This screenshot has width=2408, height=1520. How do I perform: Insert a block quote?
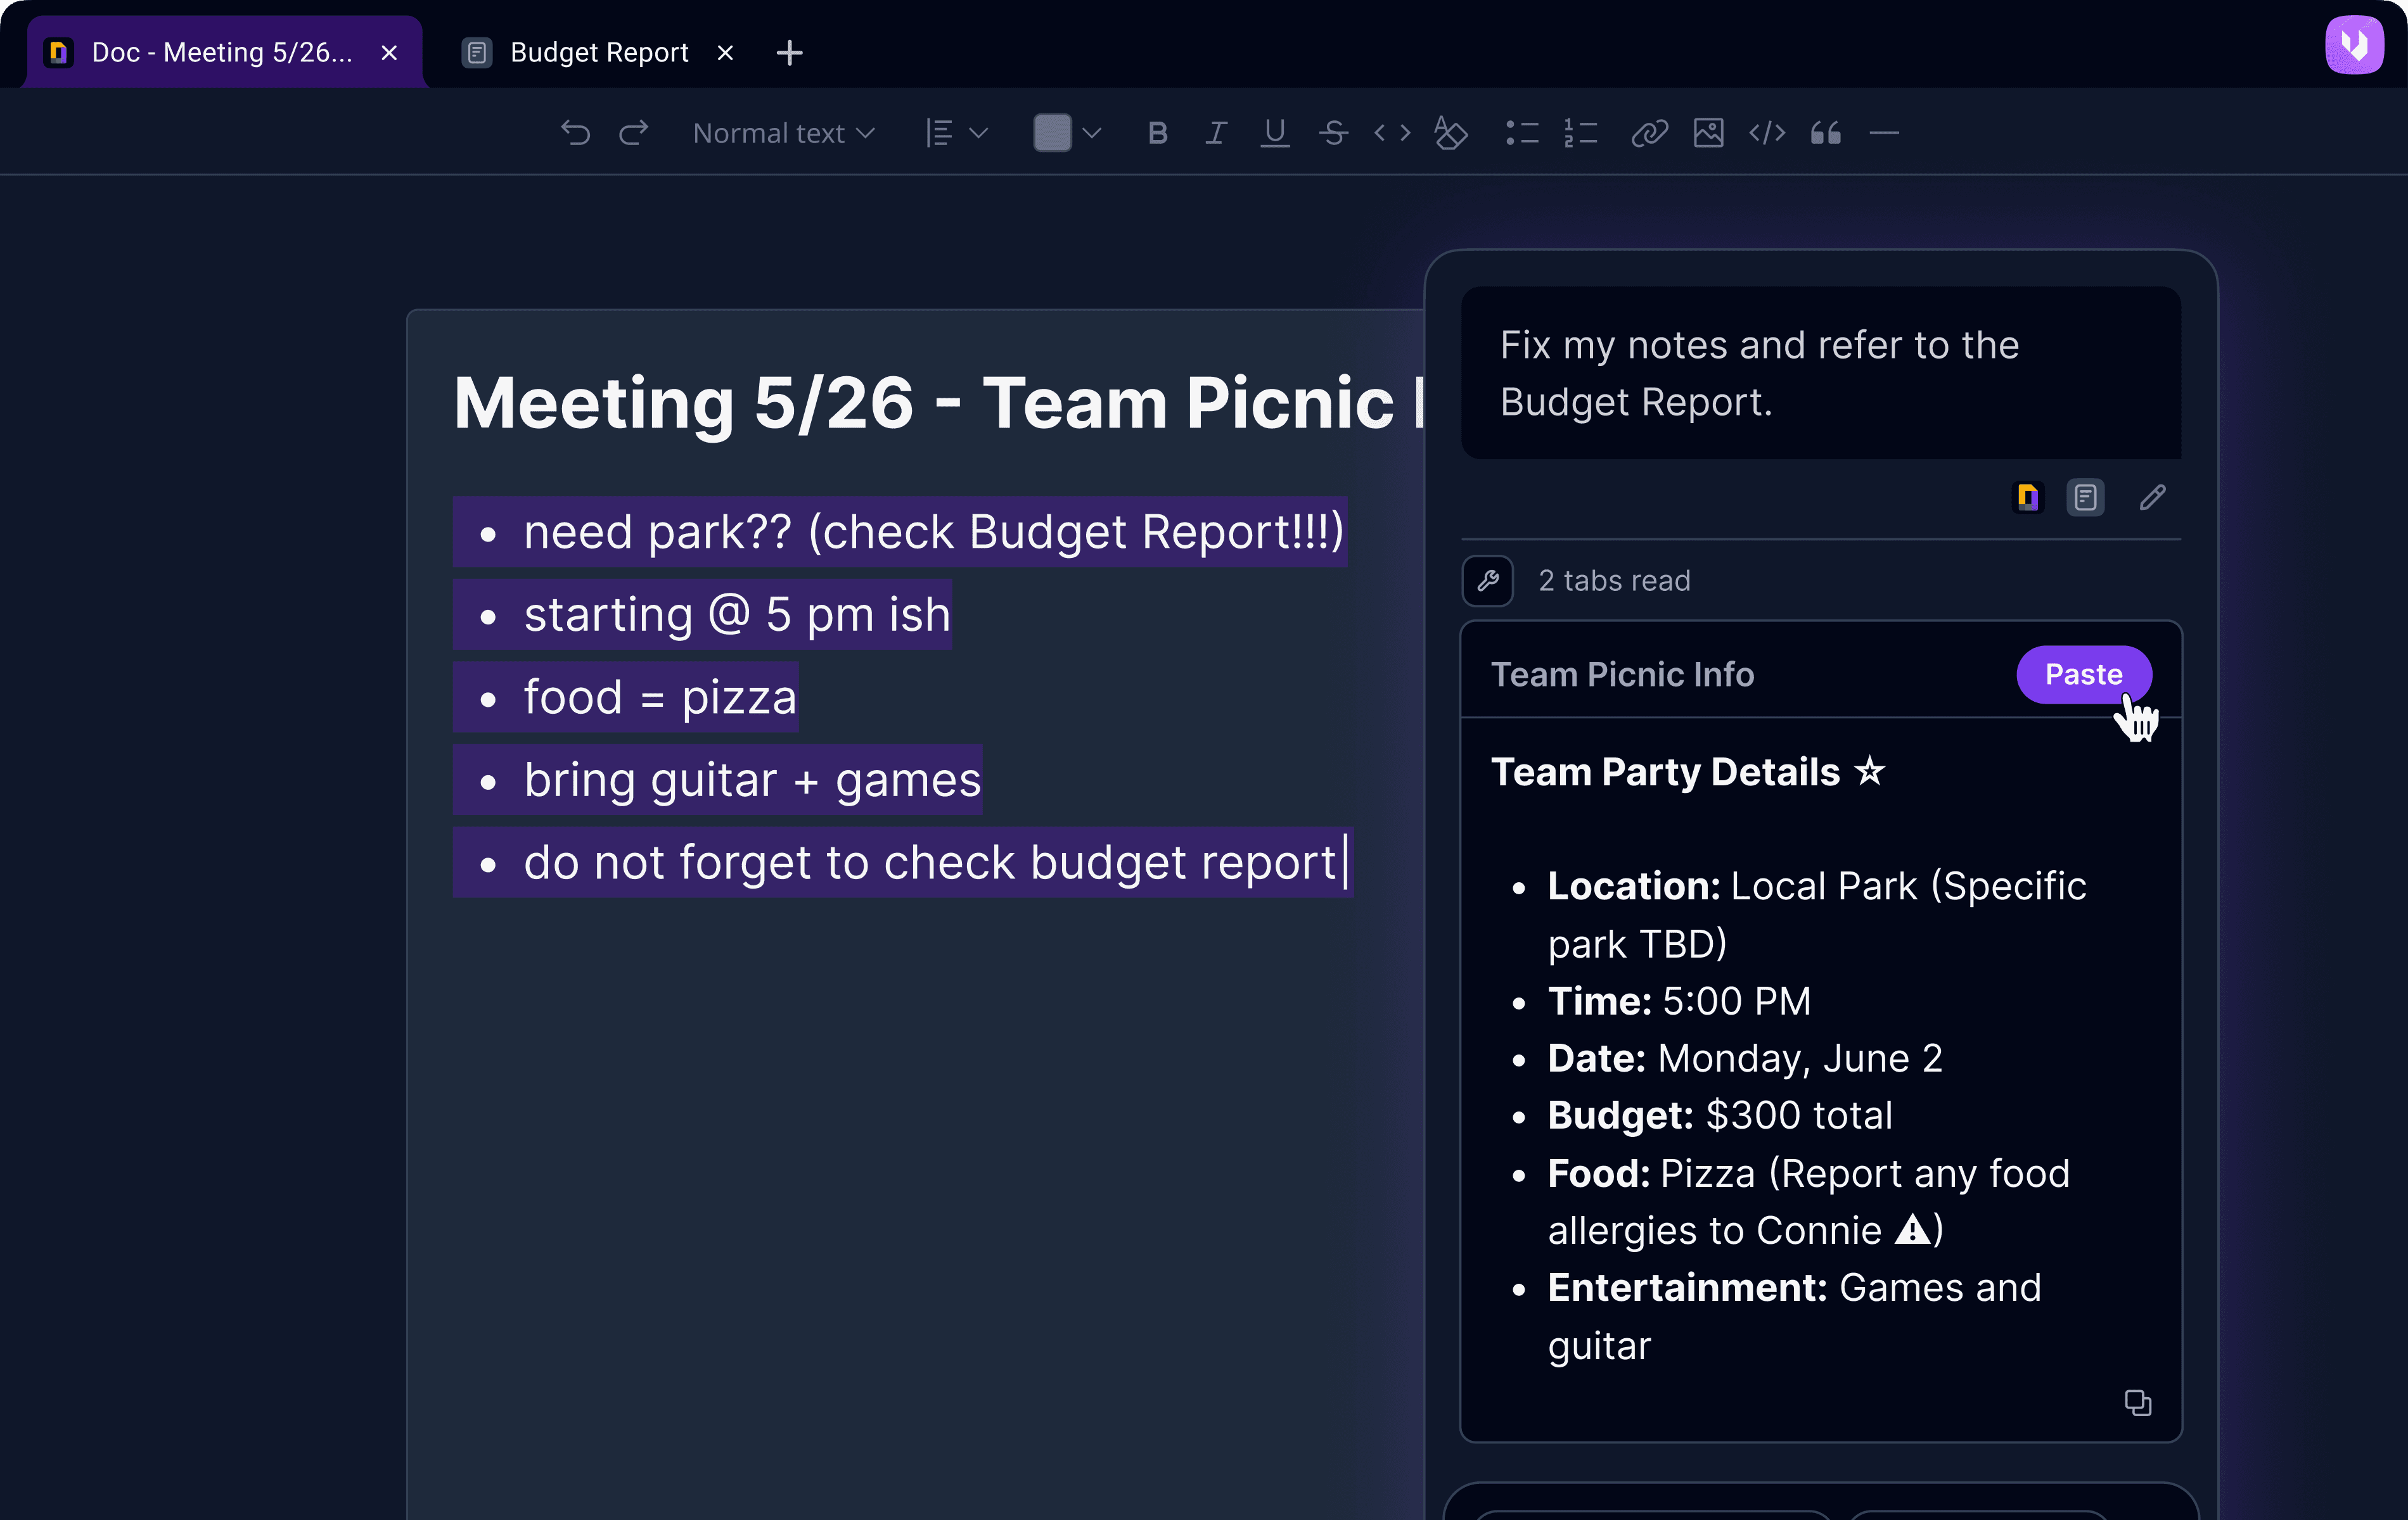click(x=1826, y=133)
